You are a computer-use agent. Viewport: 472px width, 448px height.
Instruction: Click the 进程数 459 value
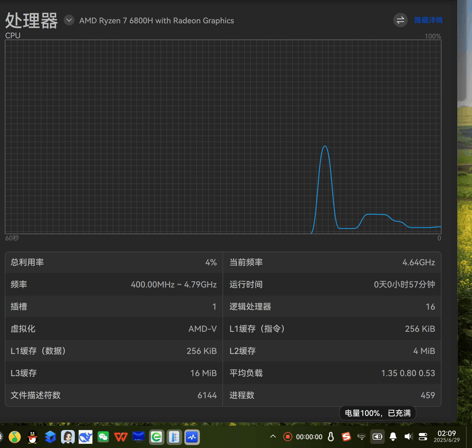click(428, 395)
